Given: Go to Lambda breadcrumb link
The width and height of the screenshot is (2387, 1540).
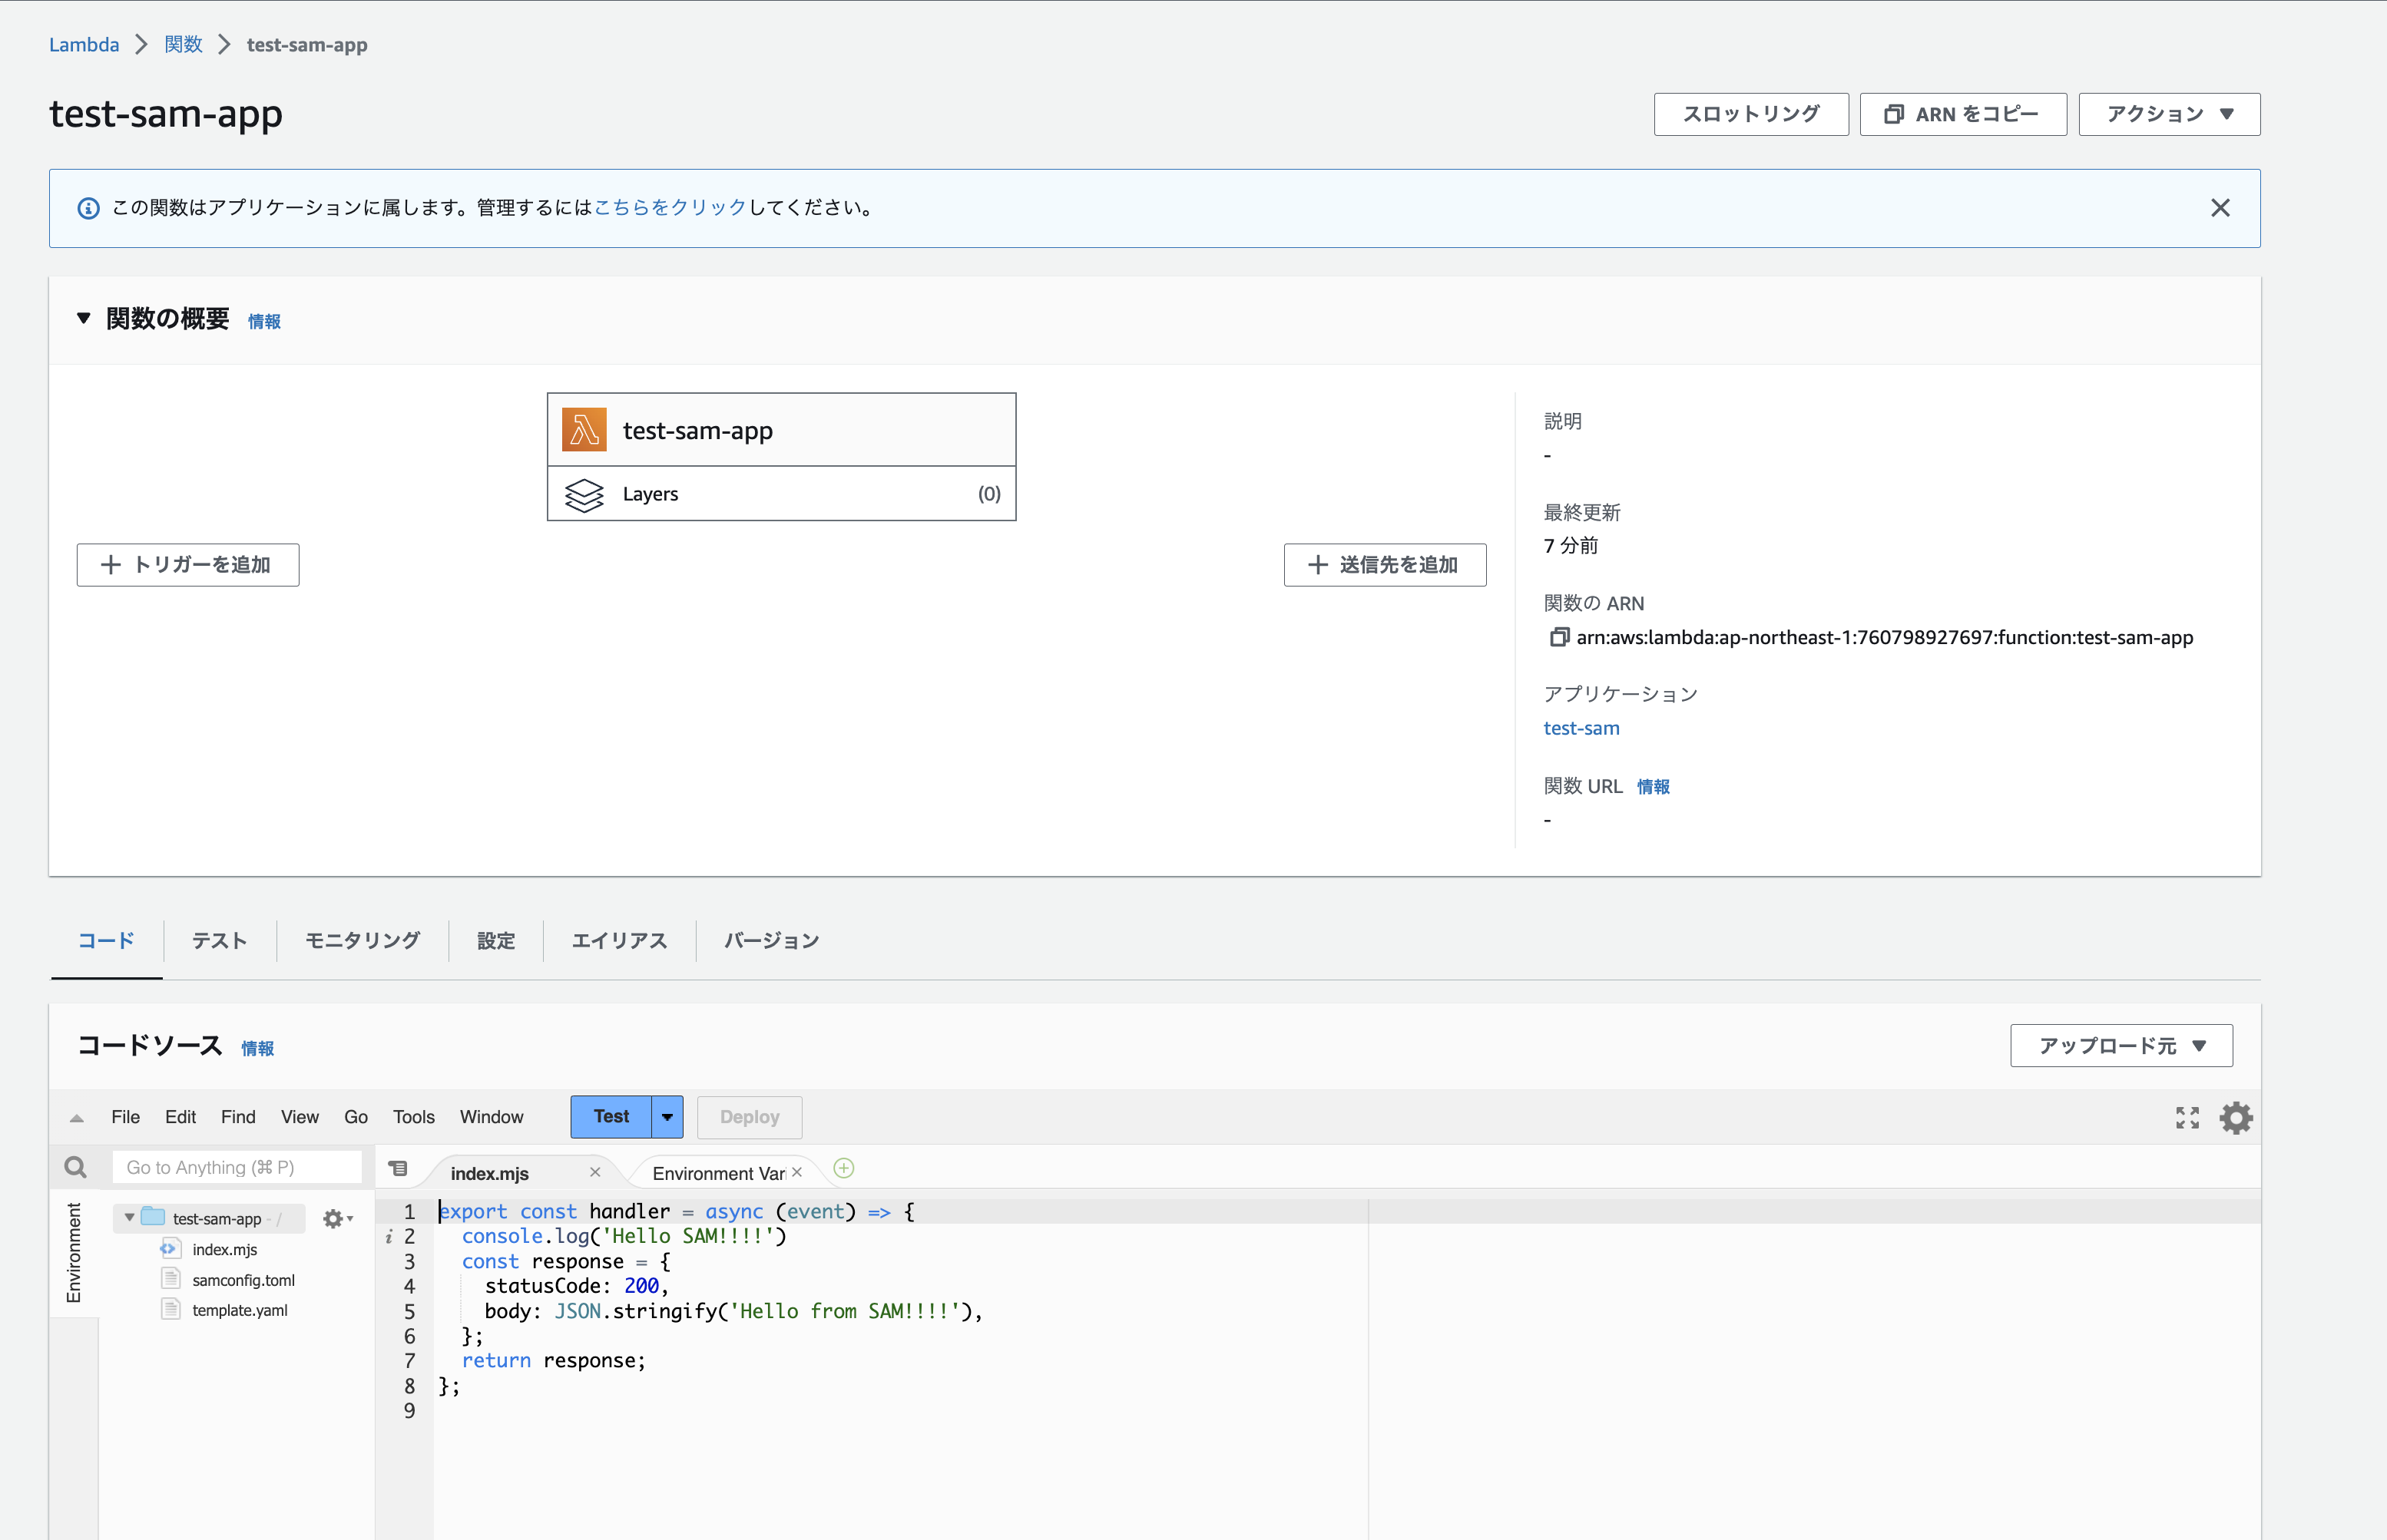Looking at the screenshot, I should [x=84, y=44].
